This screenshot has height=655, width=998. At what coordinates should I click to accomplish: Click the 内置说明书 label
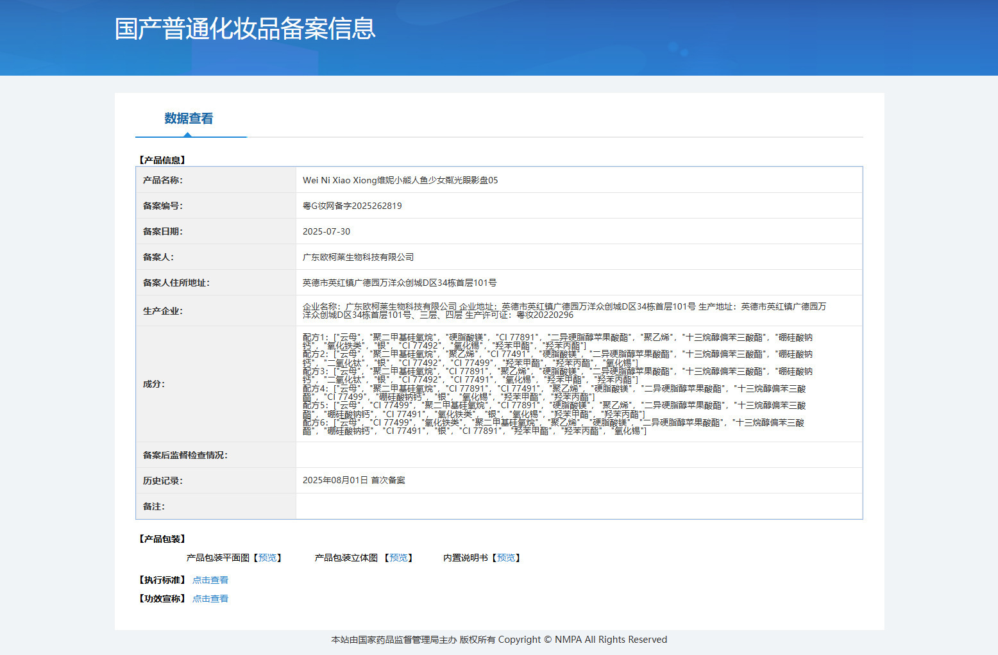point(466,558)
